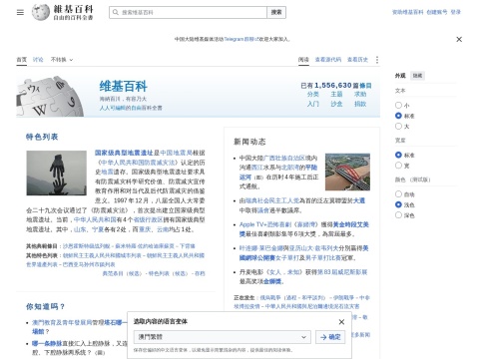Open the 国家级典型地震遗址 featured article link
This screenshot has height=359, width=479.
pos(124,153)
